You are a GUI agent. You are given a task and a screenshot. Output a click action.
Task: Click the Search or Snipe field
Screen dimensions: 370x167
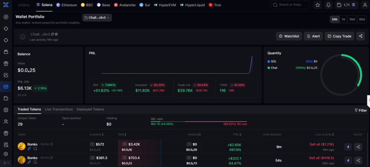(x=290, y=5)
